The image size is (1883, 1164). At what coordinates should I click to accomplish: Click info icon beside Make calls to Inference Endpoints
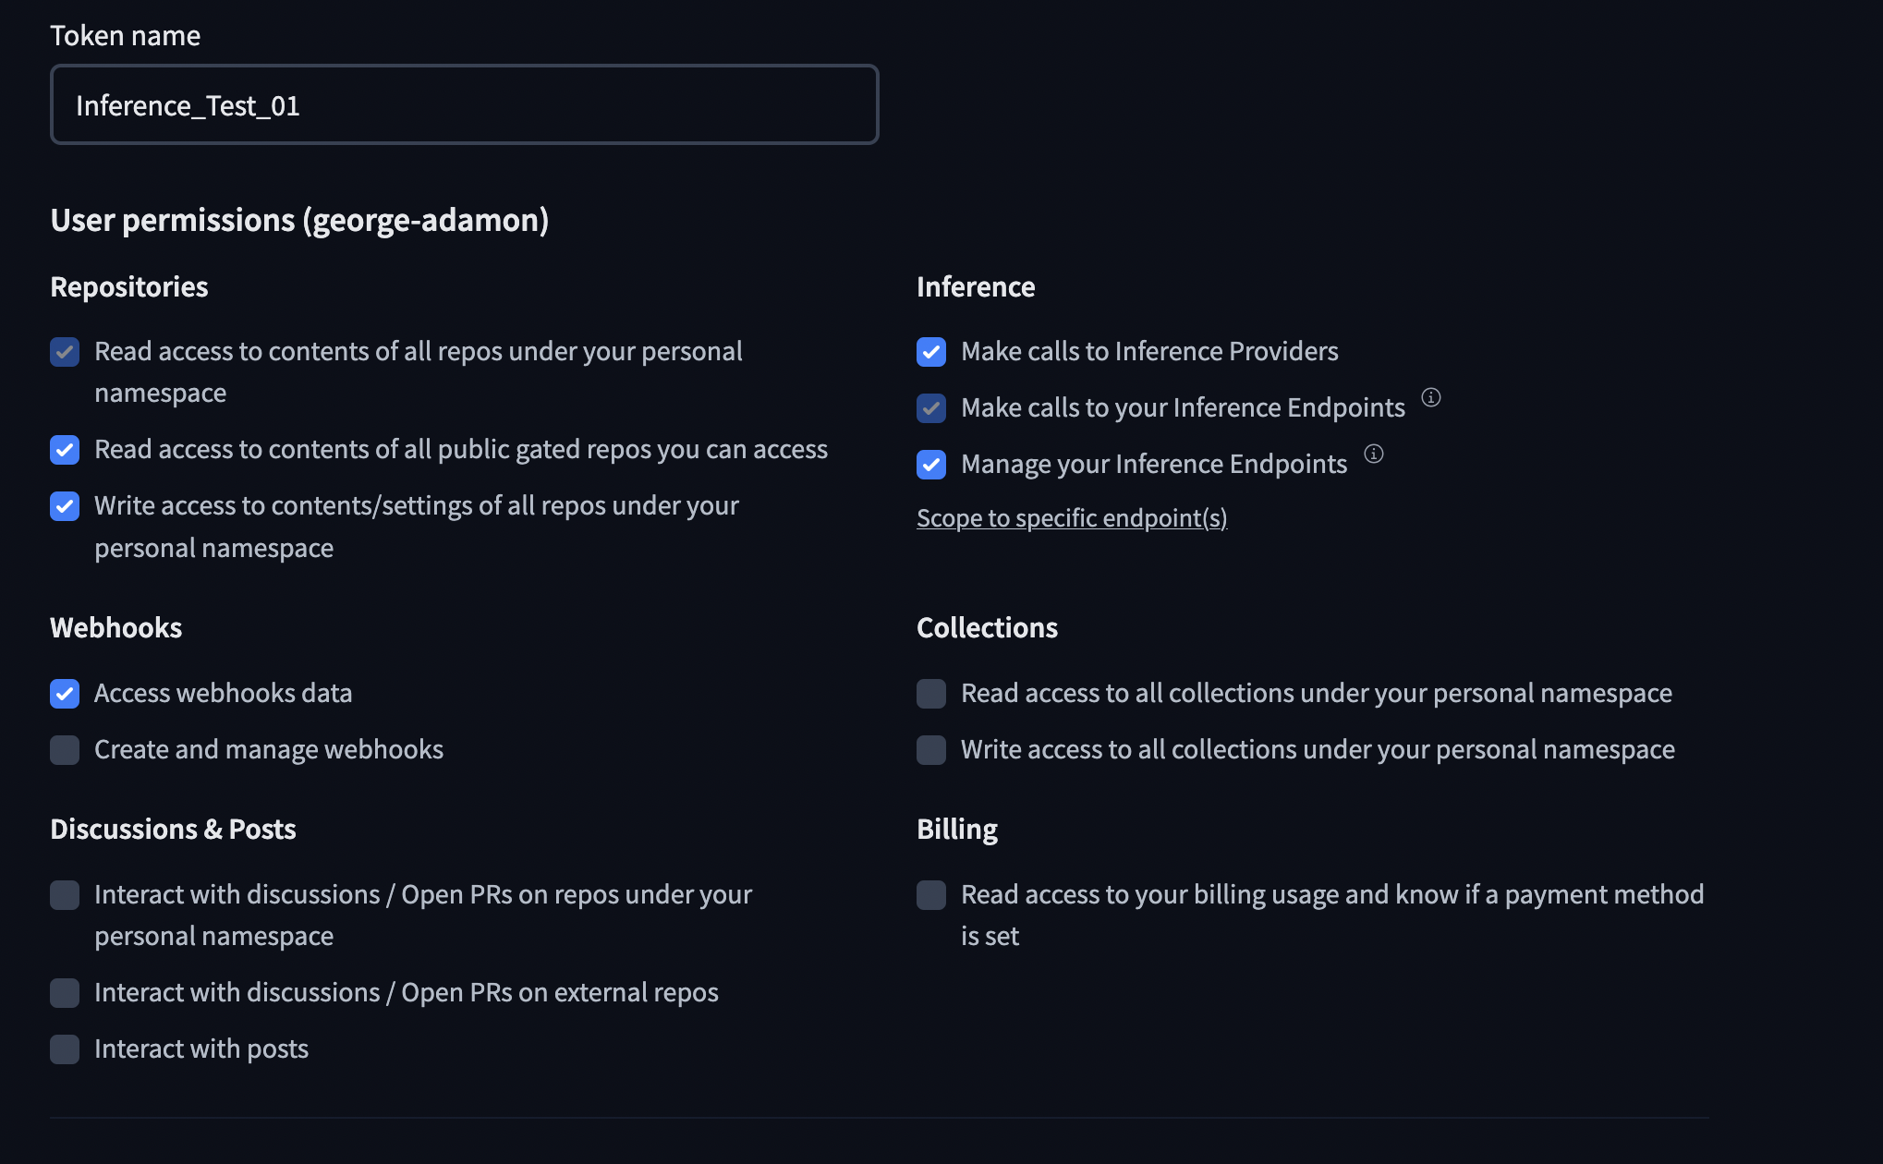click(1430, 398)
